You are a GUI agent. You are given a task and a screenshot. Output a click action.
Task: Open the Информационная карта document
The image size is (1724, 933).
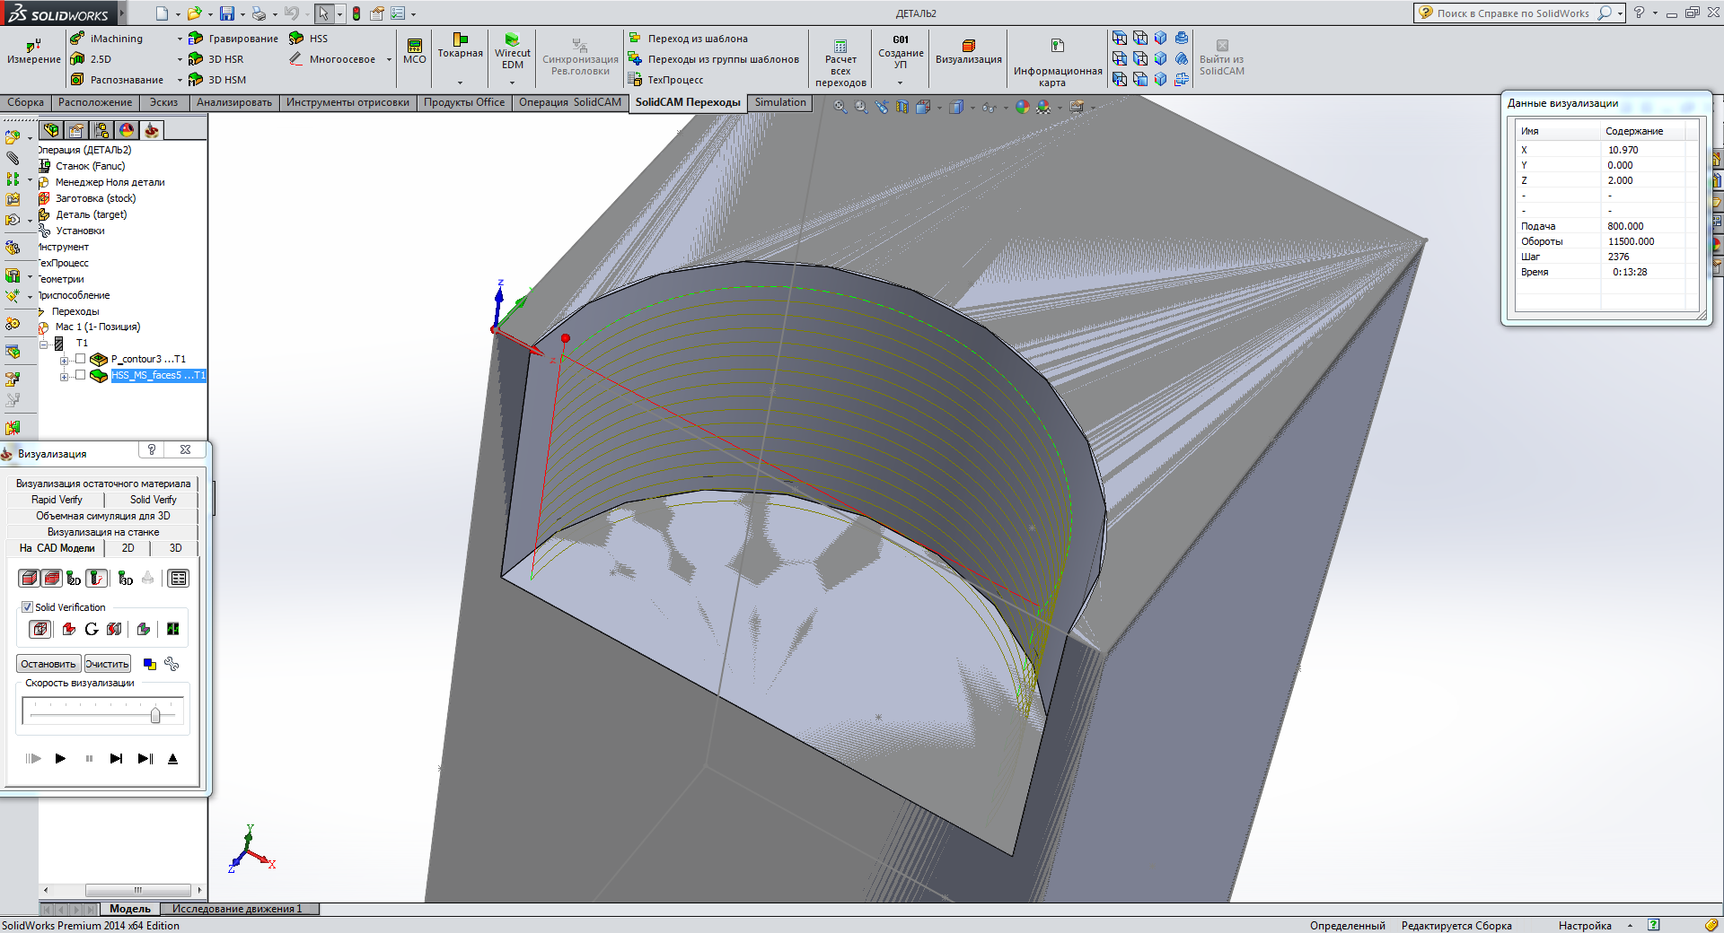1058,63
